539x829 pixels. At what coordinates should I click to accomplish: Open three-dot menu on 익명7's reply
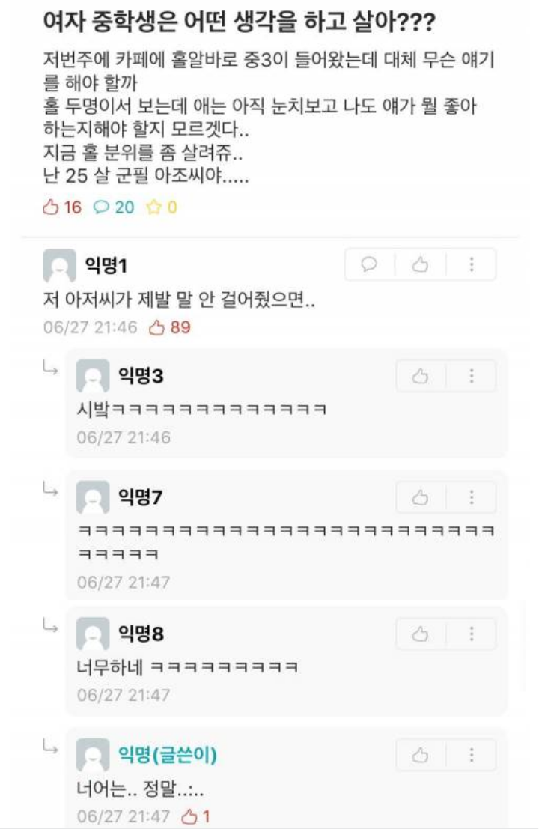click(x=472, y=497)
